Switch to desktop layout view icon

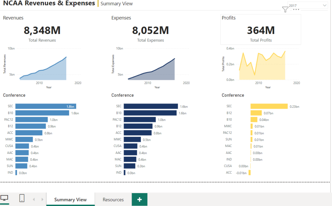4,198
